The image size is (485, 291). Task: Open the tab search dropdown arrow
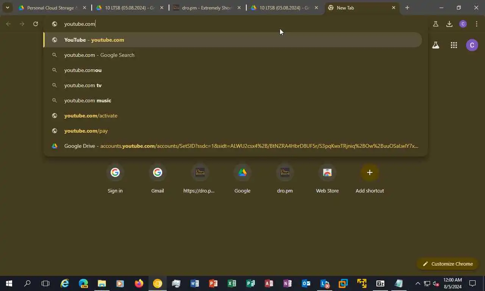tap(7, 8)
